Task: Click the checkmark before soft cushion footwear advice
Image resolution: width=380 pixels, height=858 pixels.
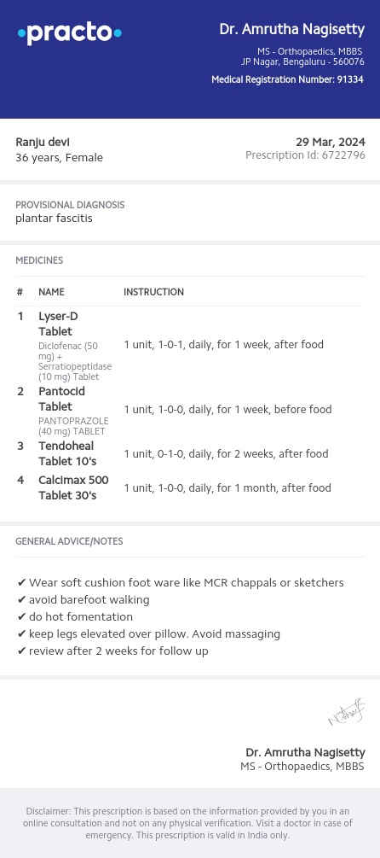Action: point(22,583)
